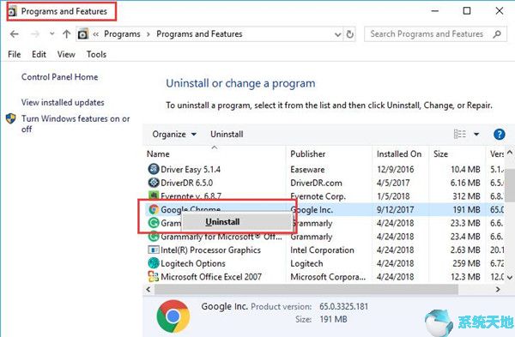
Task: Go up one folder level
Action: point(66,33)
